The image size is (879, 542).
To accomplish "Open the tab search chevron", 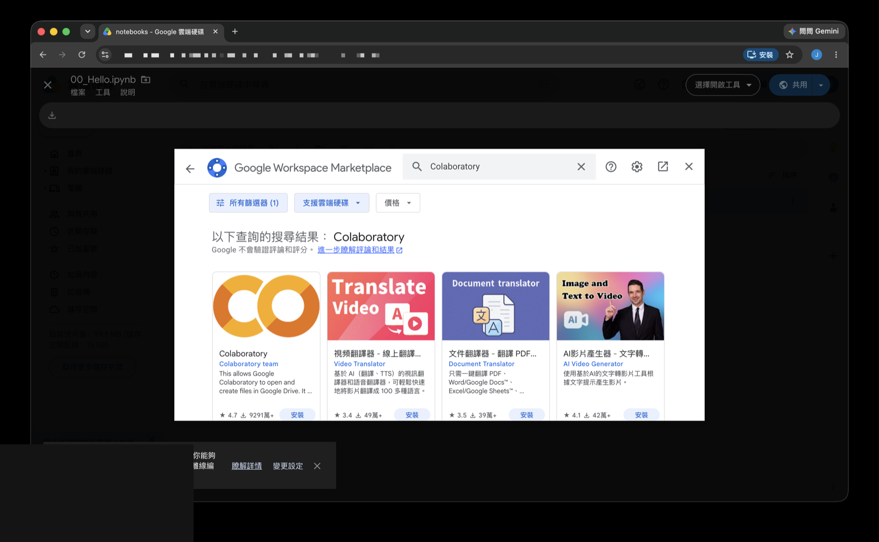I will (87, 31).
